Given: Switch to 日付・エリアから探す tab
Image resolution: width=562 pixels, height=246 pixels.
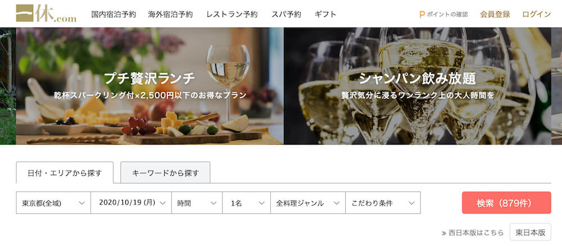Looking at the screenshot, I should (65, 172).
